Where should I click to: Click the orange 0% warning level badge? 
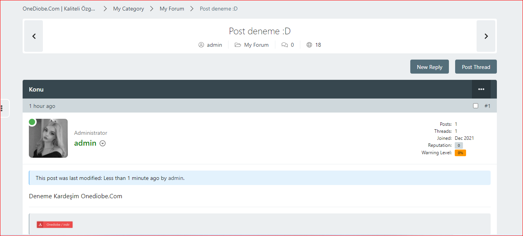click(x=460, y=153)
